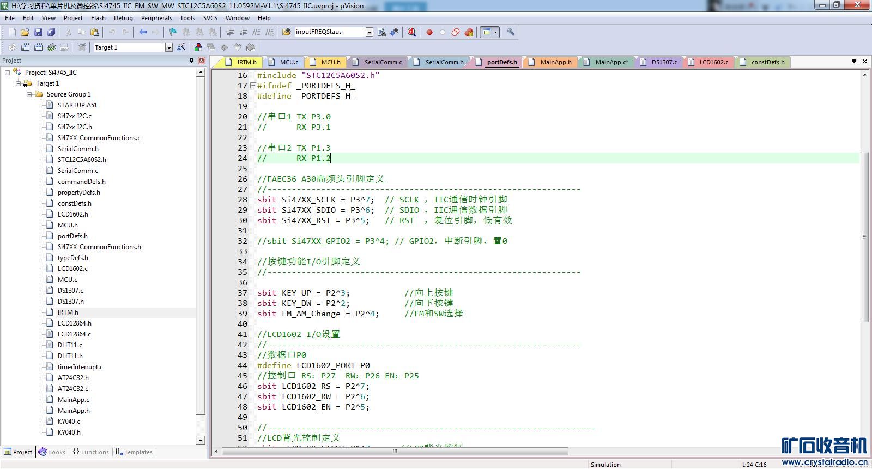Start the debug session icon
This screenshot has height=469, width=872.
(411, 32)
